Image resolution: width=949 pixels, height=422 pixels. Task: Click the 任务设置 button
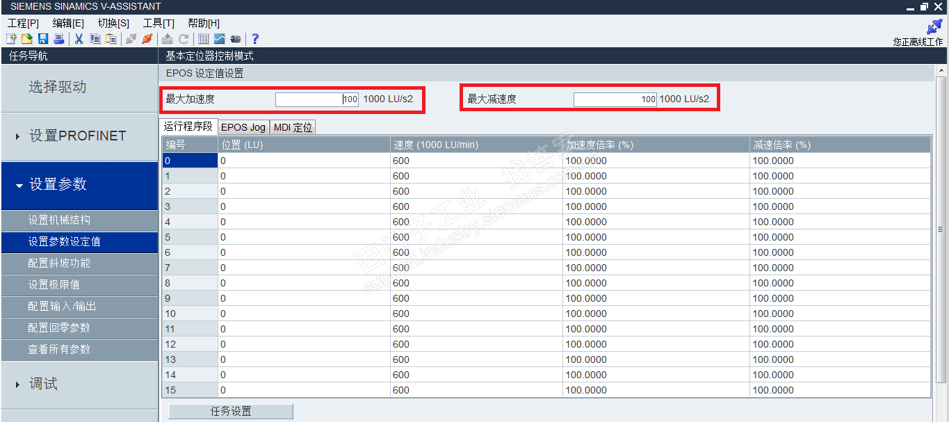pyautogui.click(x=231, y=412)
